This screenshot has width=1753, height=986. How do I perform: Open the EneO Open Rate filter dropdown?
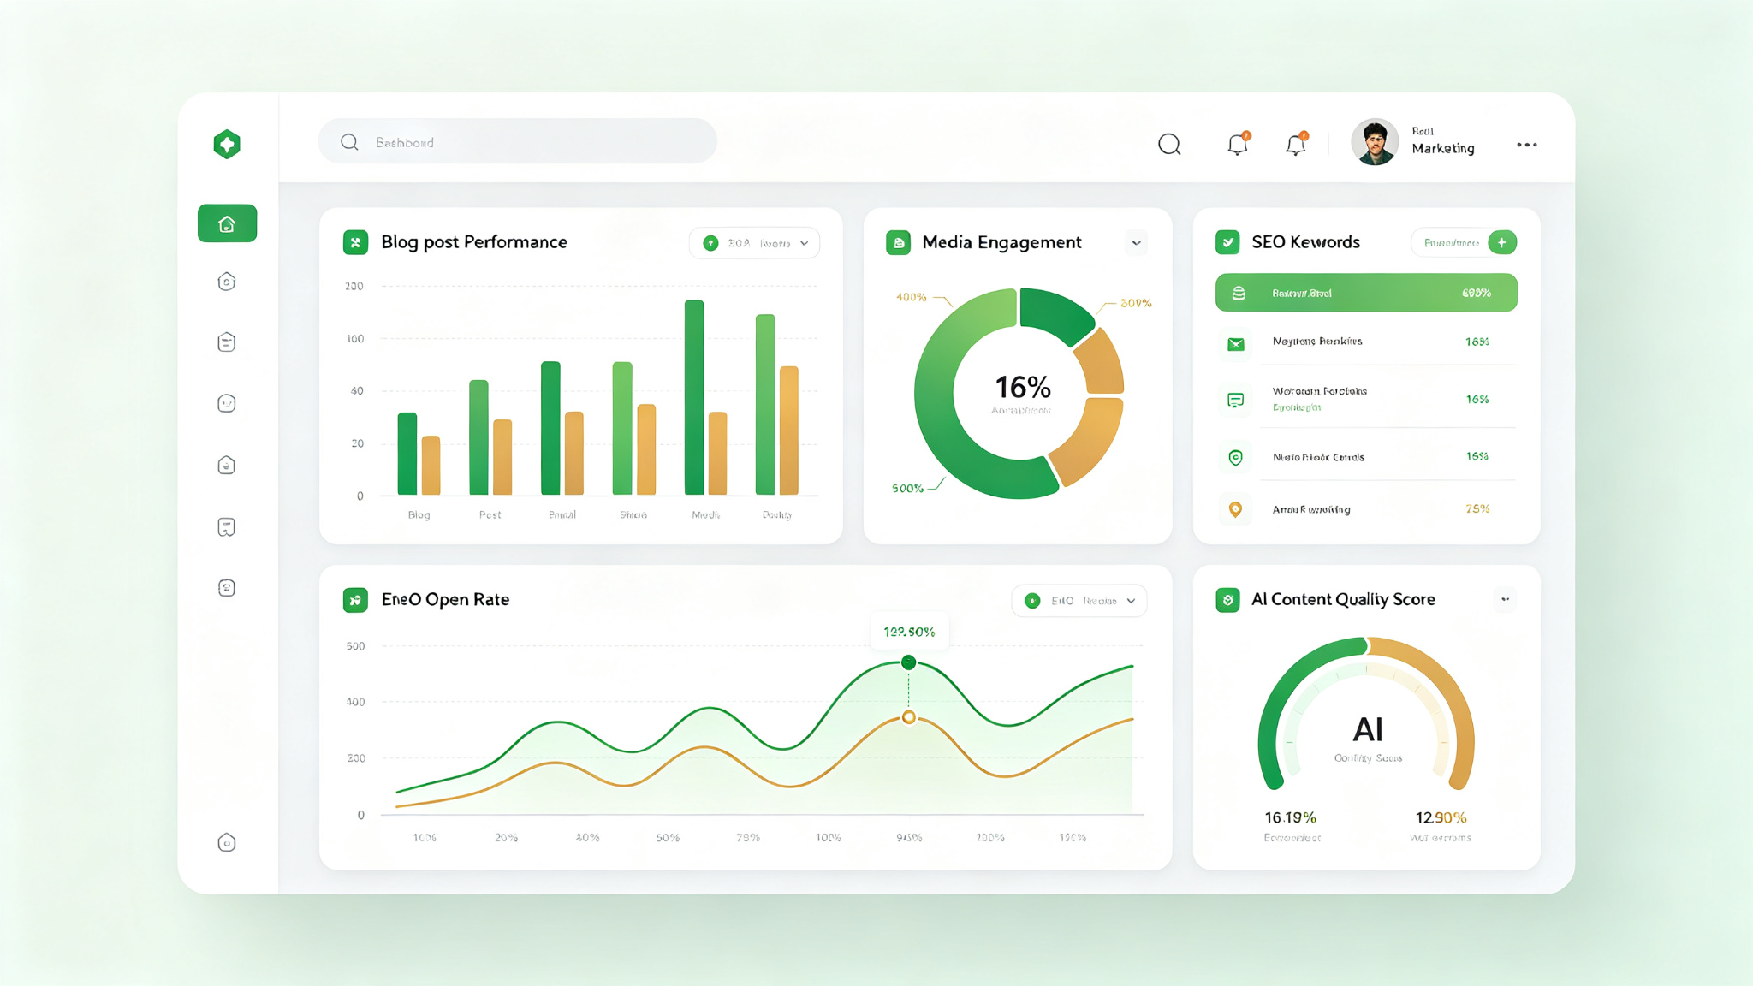1079,601
